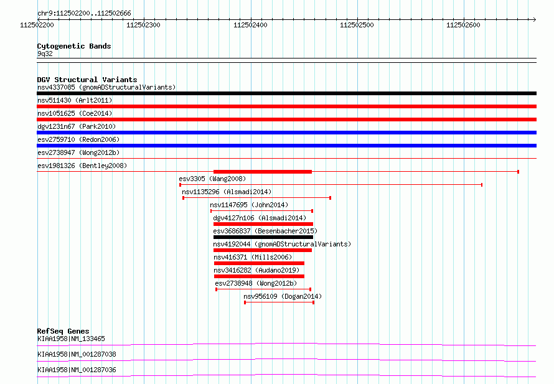Open variant label esv2759710 (Redon2006)
The height and width of the screenshot is (384, 554).
(78, 139)
